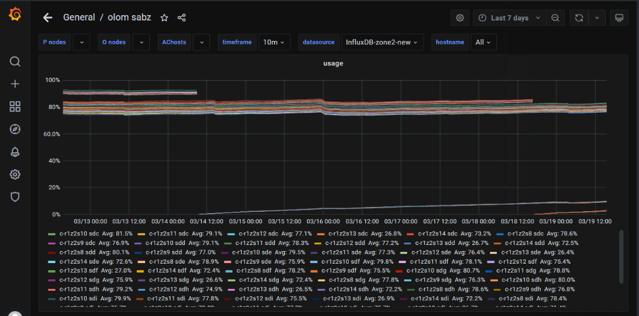Open the Alerting bell icon
This screenshot has width=639, height=316.
[x=15, y=152]
